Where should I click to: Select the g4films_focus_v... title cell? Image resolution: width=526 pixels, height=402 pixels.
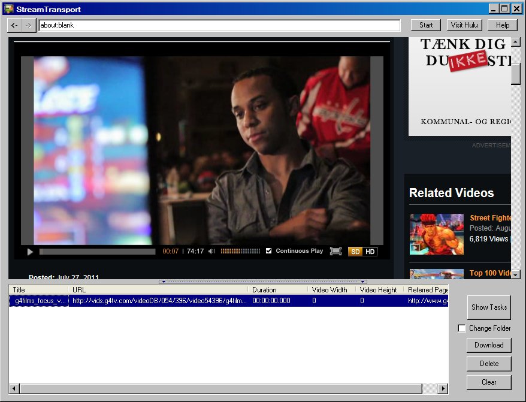click(39, 301)
